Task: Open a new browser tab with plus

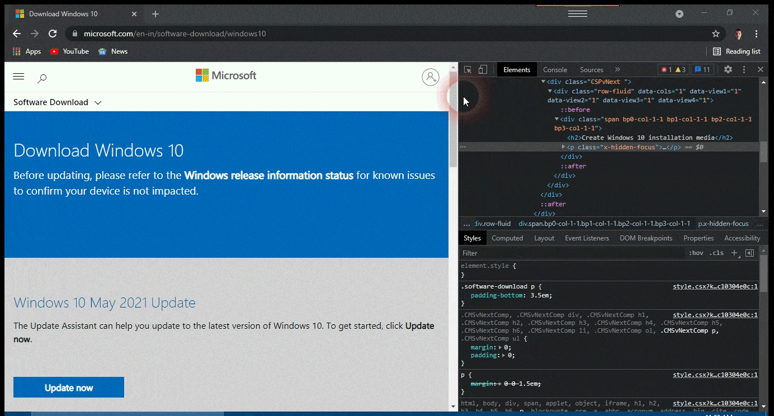Action: (x=155, y=14)
